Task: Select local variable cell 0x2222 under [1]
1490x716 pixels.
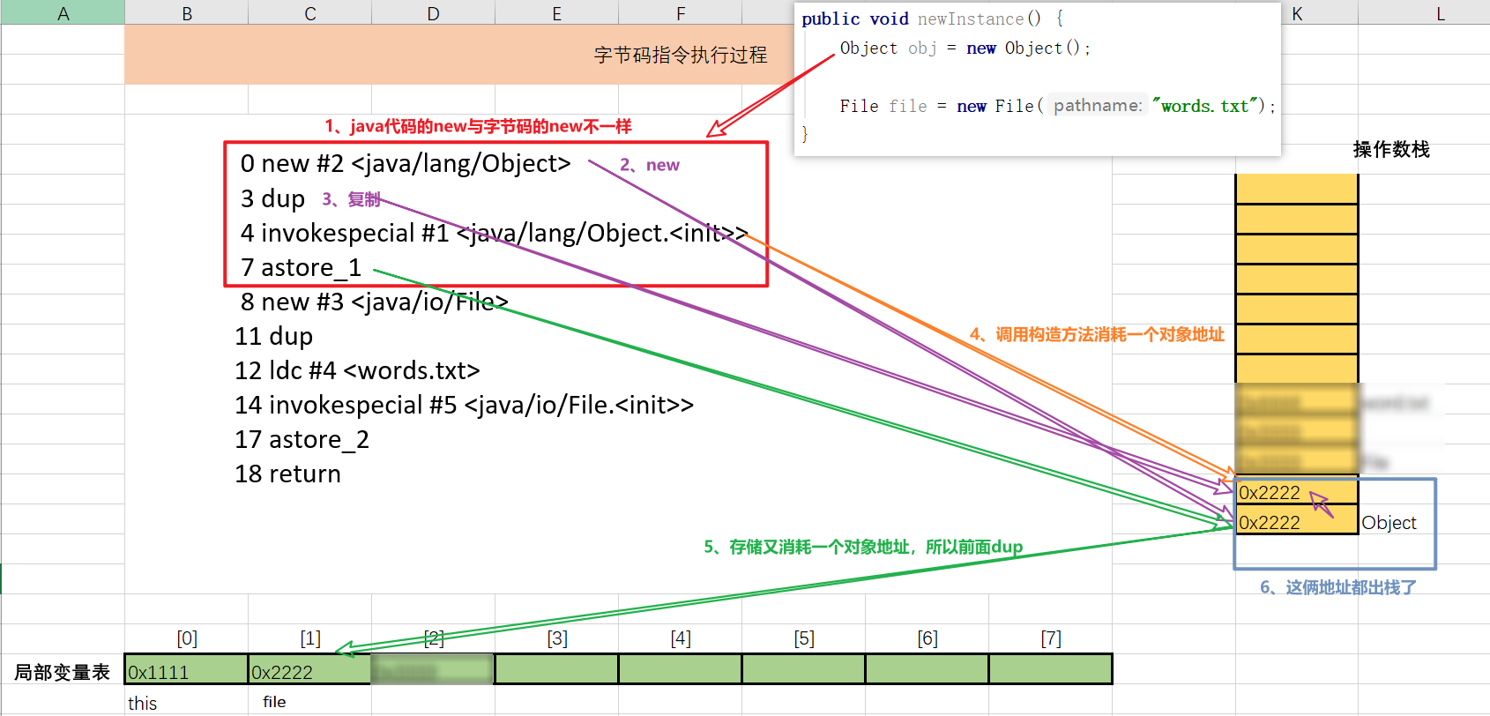Action: (309, 669)
